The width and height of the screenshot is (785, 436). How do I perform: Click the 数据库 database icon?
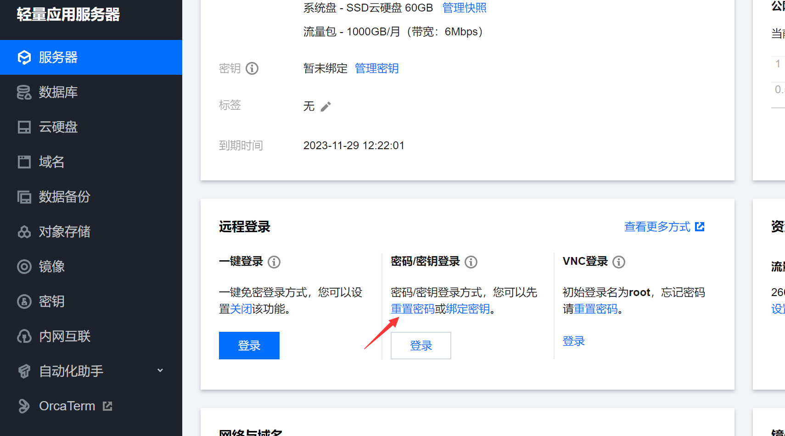pyautogui.click(x=24, y=92)
